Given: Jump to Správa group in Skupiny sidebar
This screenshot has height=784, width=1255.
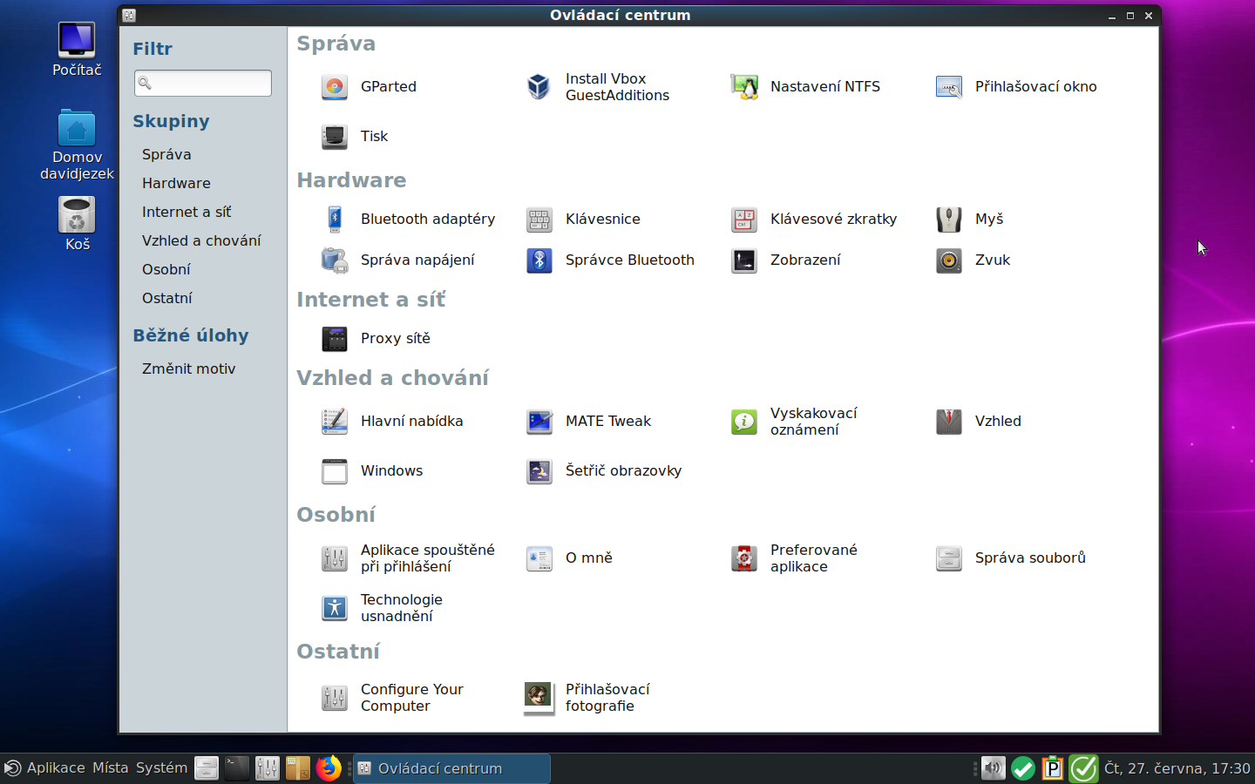Looking at the screenshot, I should tap(166, 154).
